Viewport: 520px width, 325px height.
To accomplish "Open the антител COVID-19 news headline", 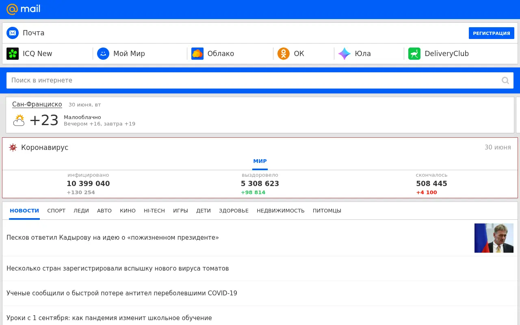I will tap(122, 293).
